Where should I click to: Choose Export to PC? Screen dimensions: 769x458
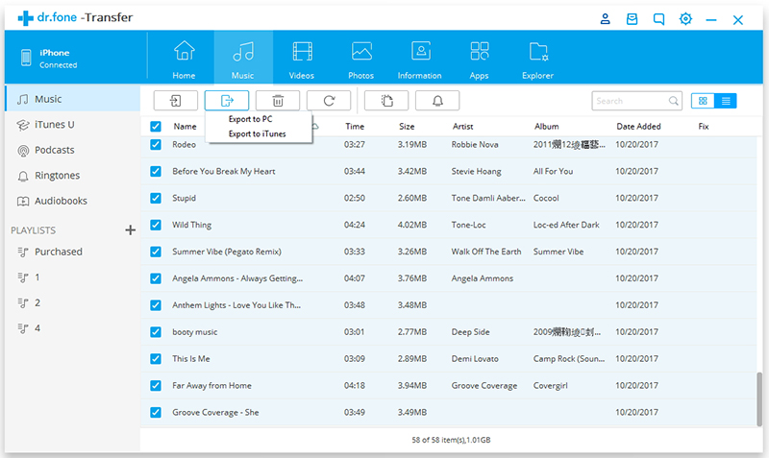click(250, 119)
